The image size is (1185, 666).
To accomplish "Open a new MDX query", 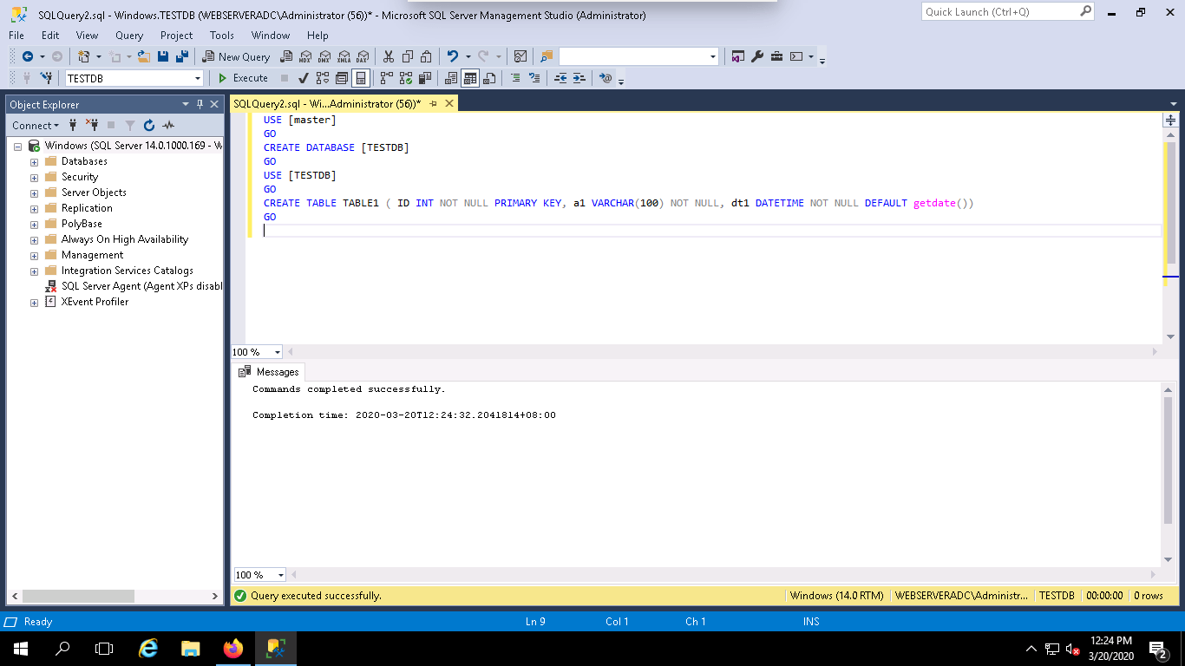I will click(x=306, y=56).
